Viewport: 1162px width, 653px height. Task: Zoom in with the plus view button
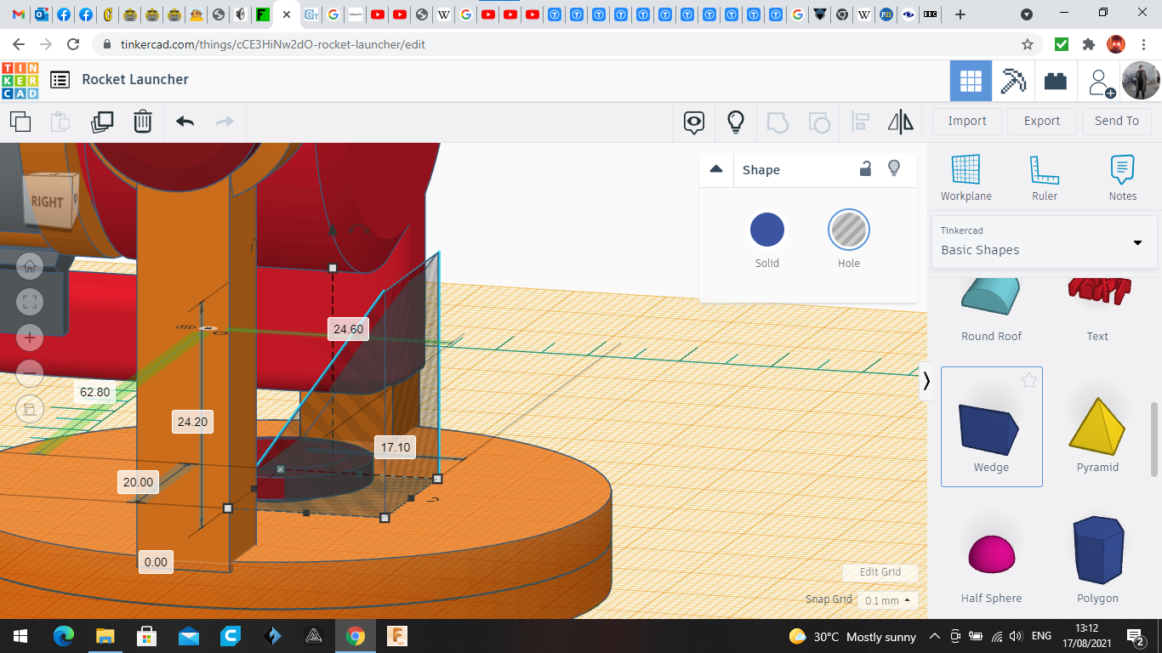tap(30, 338)
